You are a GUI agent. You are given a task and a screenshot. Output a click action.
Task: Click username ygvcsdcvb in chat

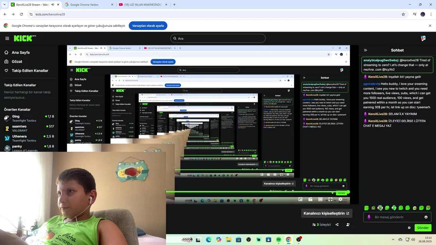(371, 84)
